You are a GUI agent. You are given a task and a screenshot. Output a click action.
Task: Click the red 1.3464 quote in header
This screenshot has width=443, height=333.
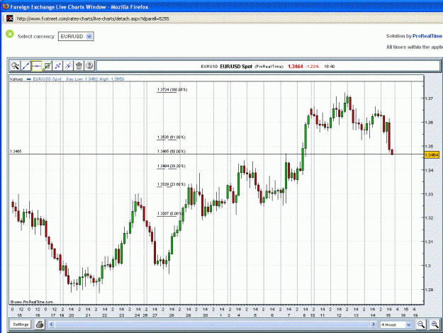(296, 67)
